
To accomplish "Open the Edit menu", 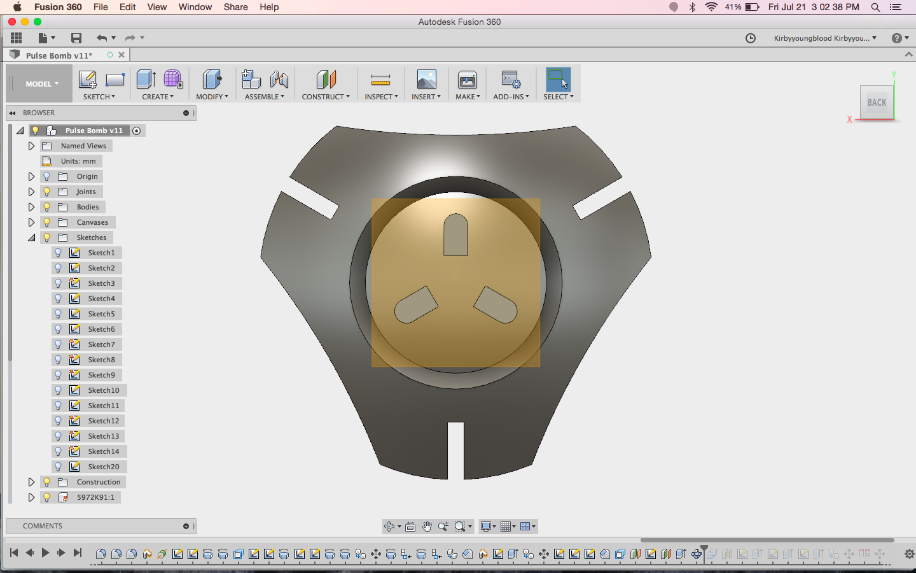I will [x=128, y=7].
